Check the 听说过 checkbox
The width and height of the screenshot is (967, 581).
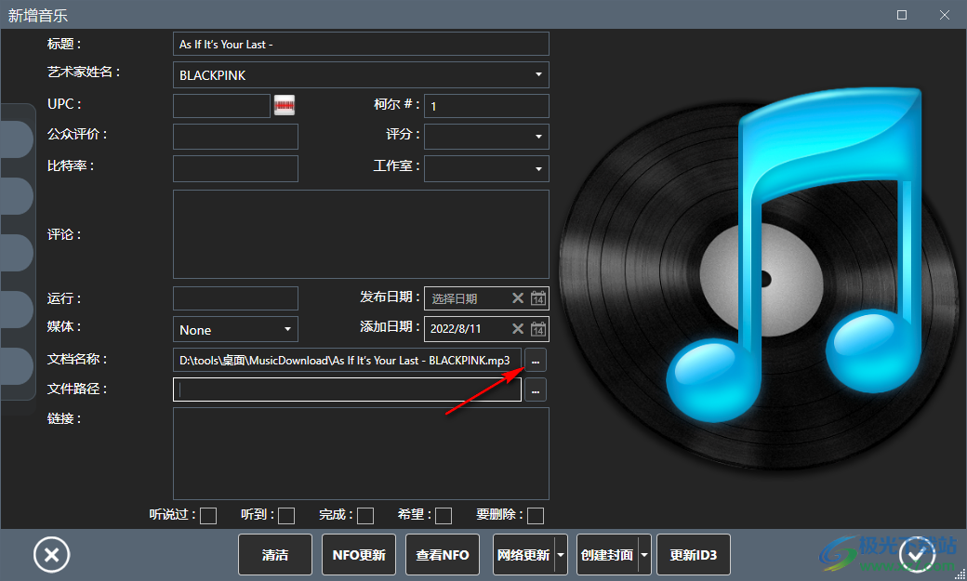(208, 515)
